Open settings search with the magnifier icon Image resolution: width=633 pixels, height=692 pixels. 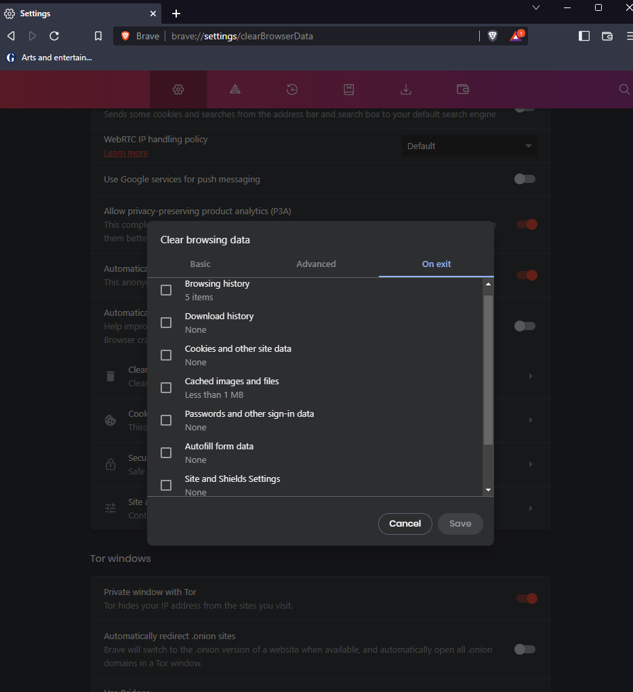623,89
